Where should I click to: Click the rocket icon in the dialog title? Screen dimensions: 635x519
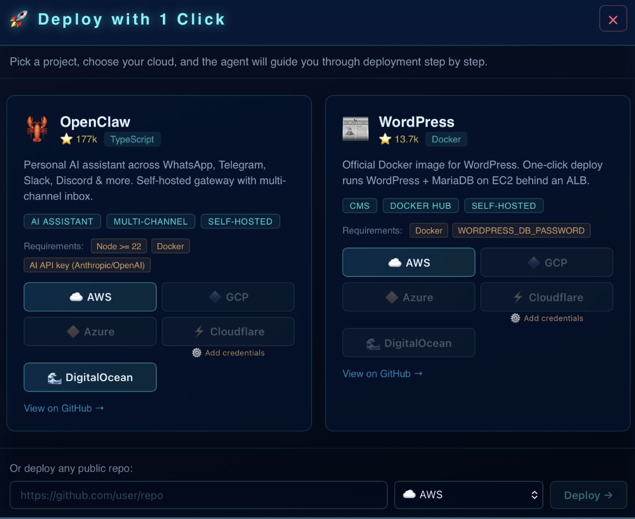(x=18, y=19)
